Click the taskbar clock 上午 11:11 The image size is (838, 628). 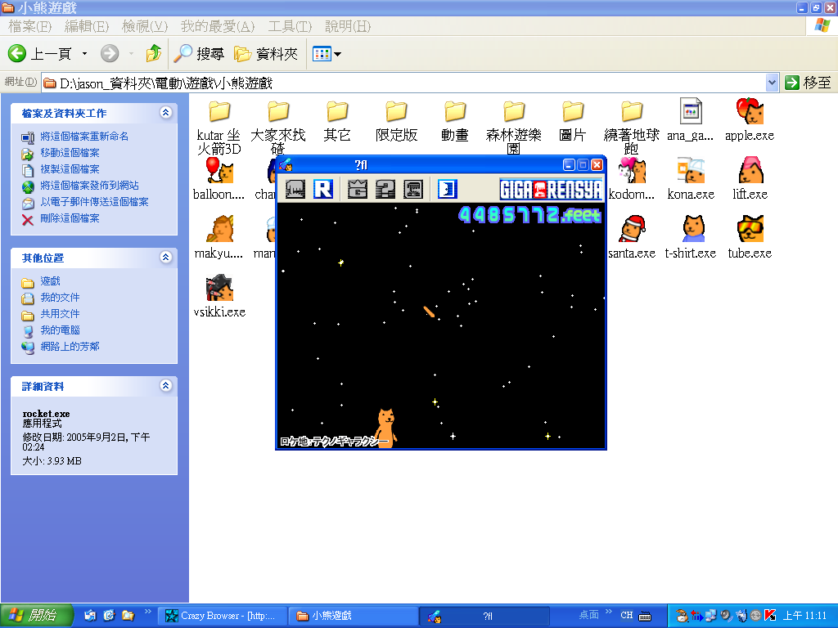804,616
